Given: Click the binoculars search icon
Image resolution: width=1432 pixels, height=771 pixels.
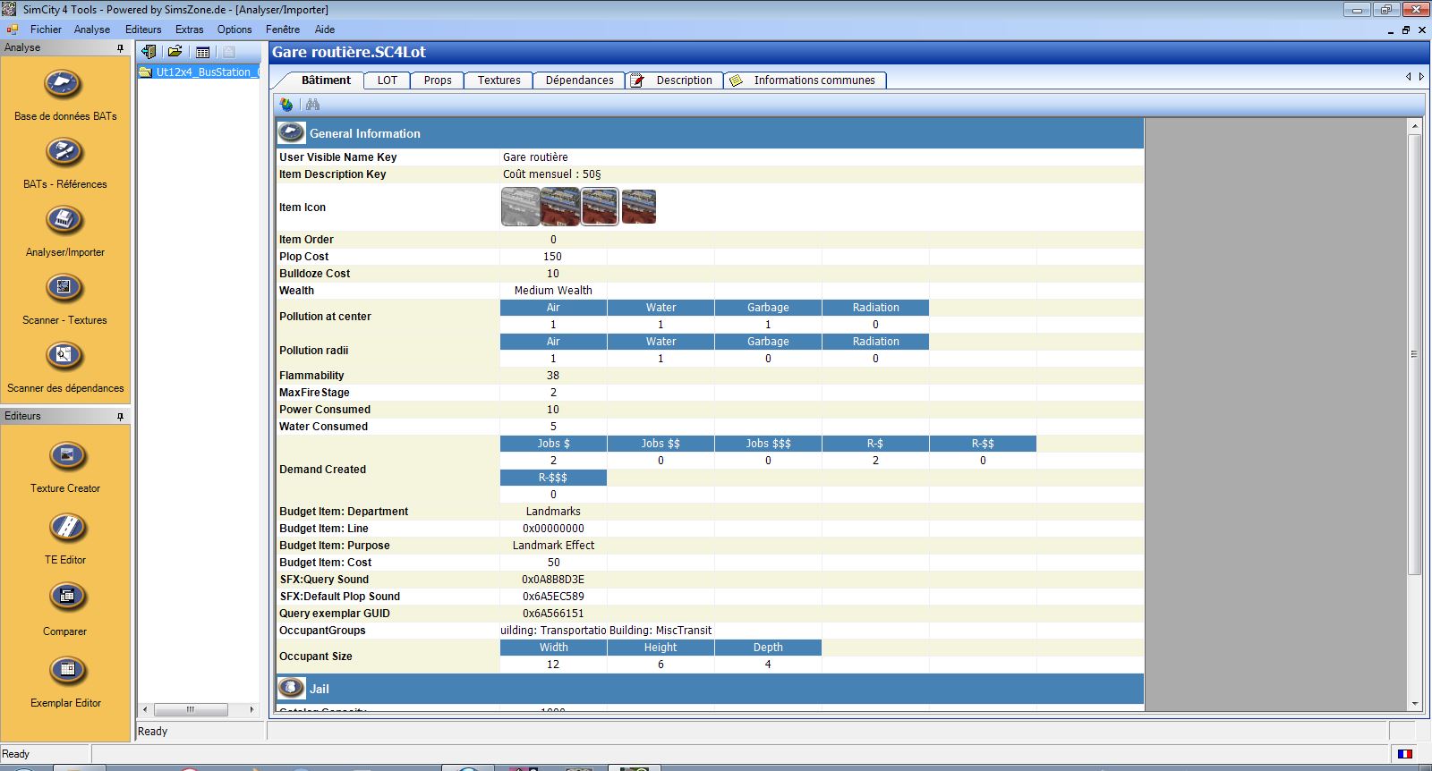Looking at the screenshot, I should 312,105.
